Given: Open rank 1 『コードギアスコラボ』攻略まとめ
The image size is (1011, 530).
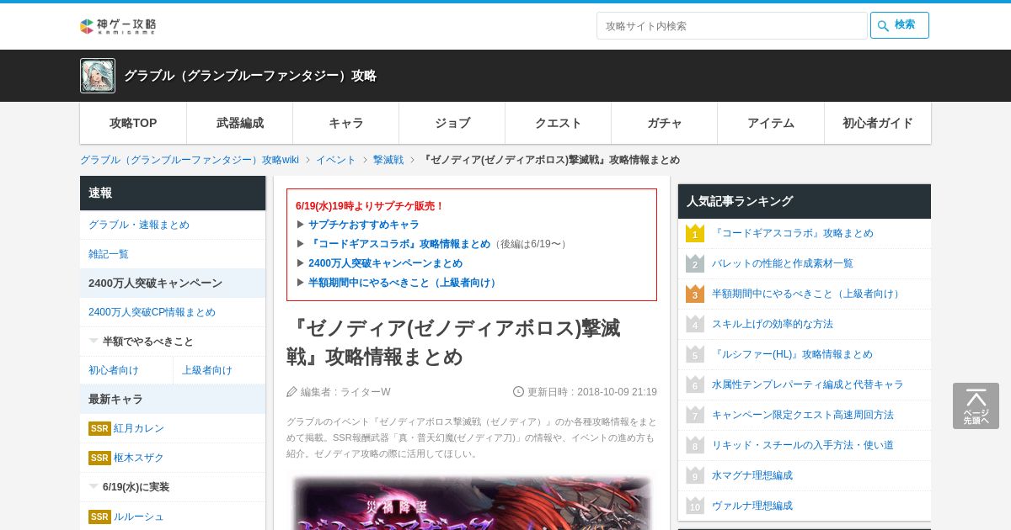Looking at the screenshot, I should pyautogui.click(x=793, y=233).
